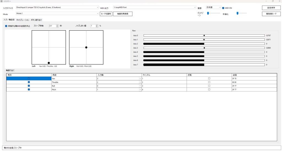Screen dimensions: 282x151
Task: Select the Throttle cell in 用途 column
Action: (x=74, y=82)
